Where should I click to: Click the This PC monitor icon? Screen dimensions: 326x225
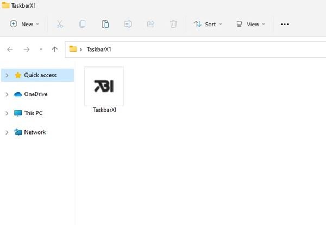[x=18, y=113]
